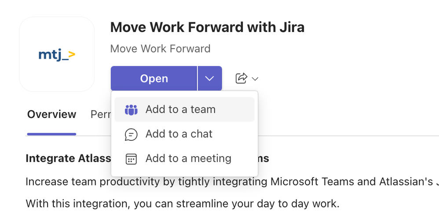439x211 pixels.
Task: Click the purple people team icon
Action: tap(131, 110)
